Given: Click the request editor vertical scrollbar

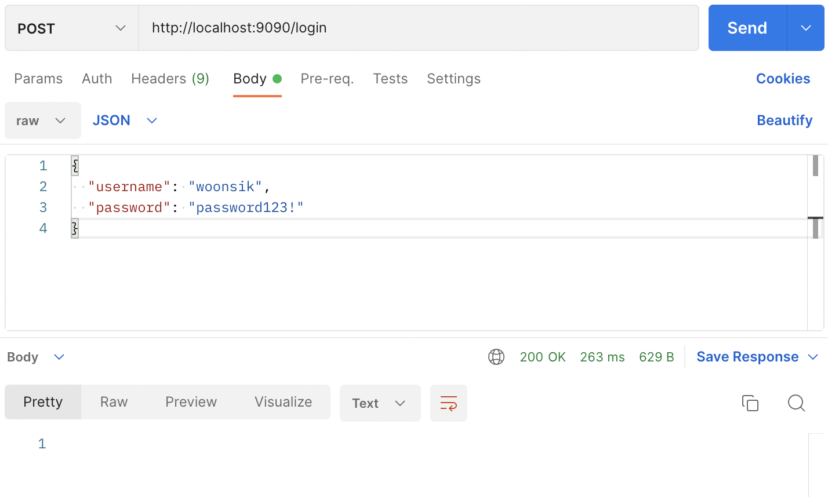Looking at the screenshot, I should click(x=815, y=242).
